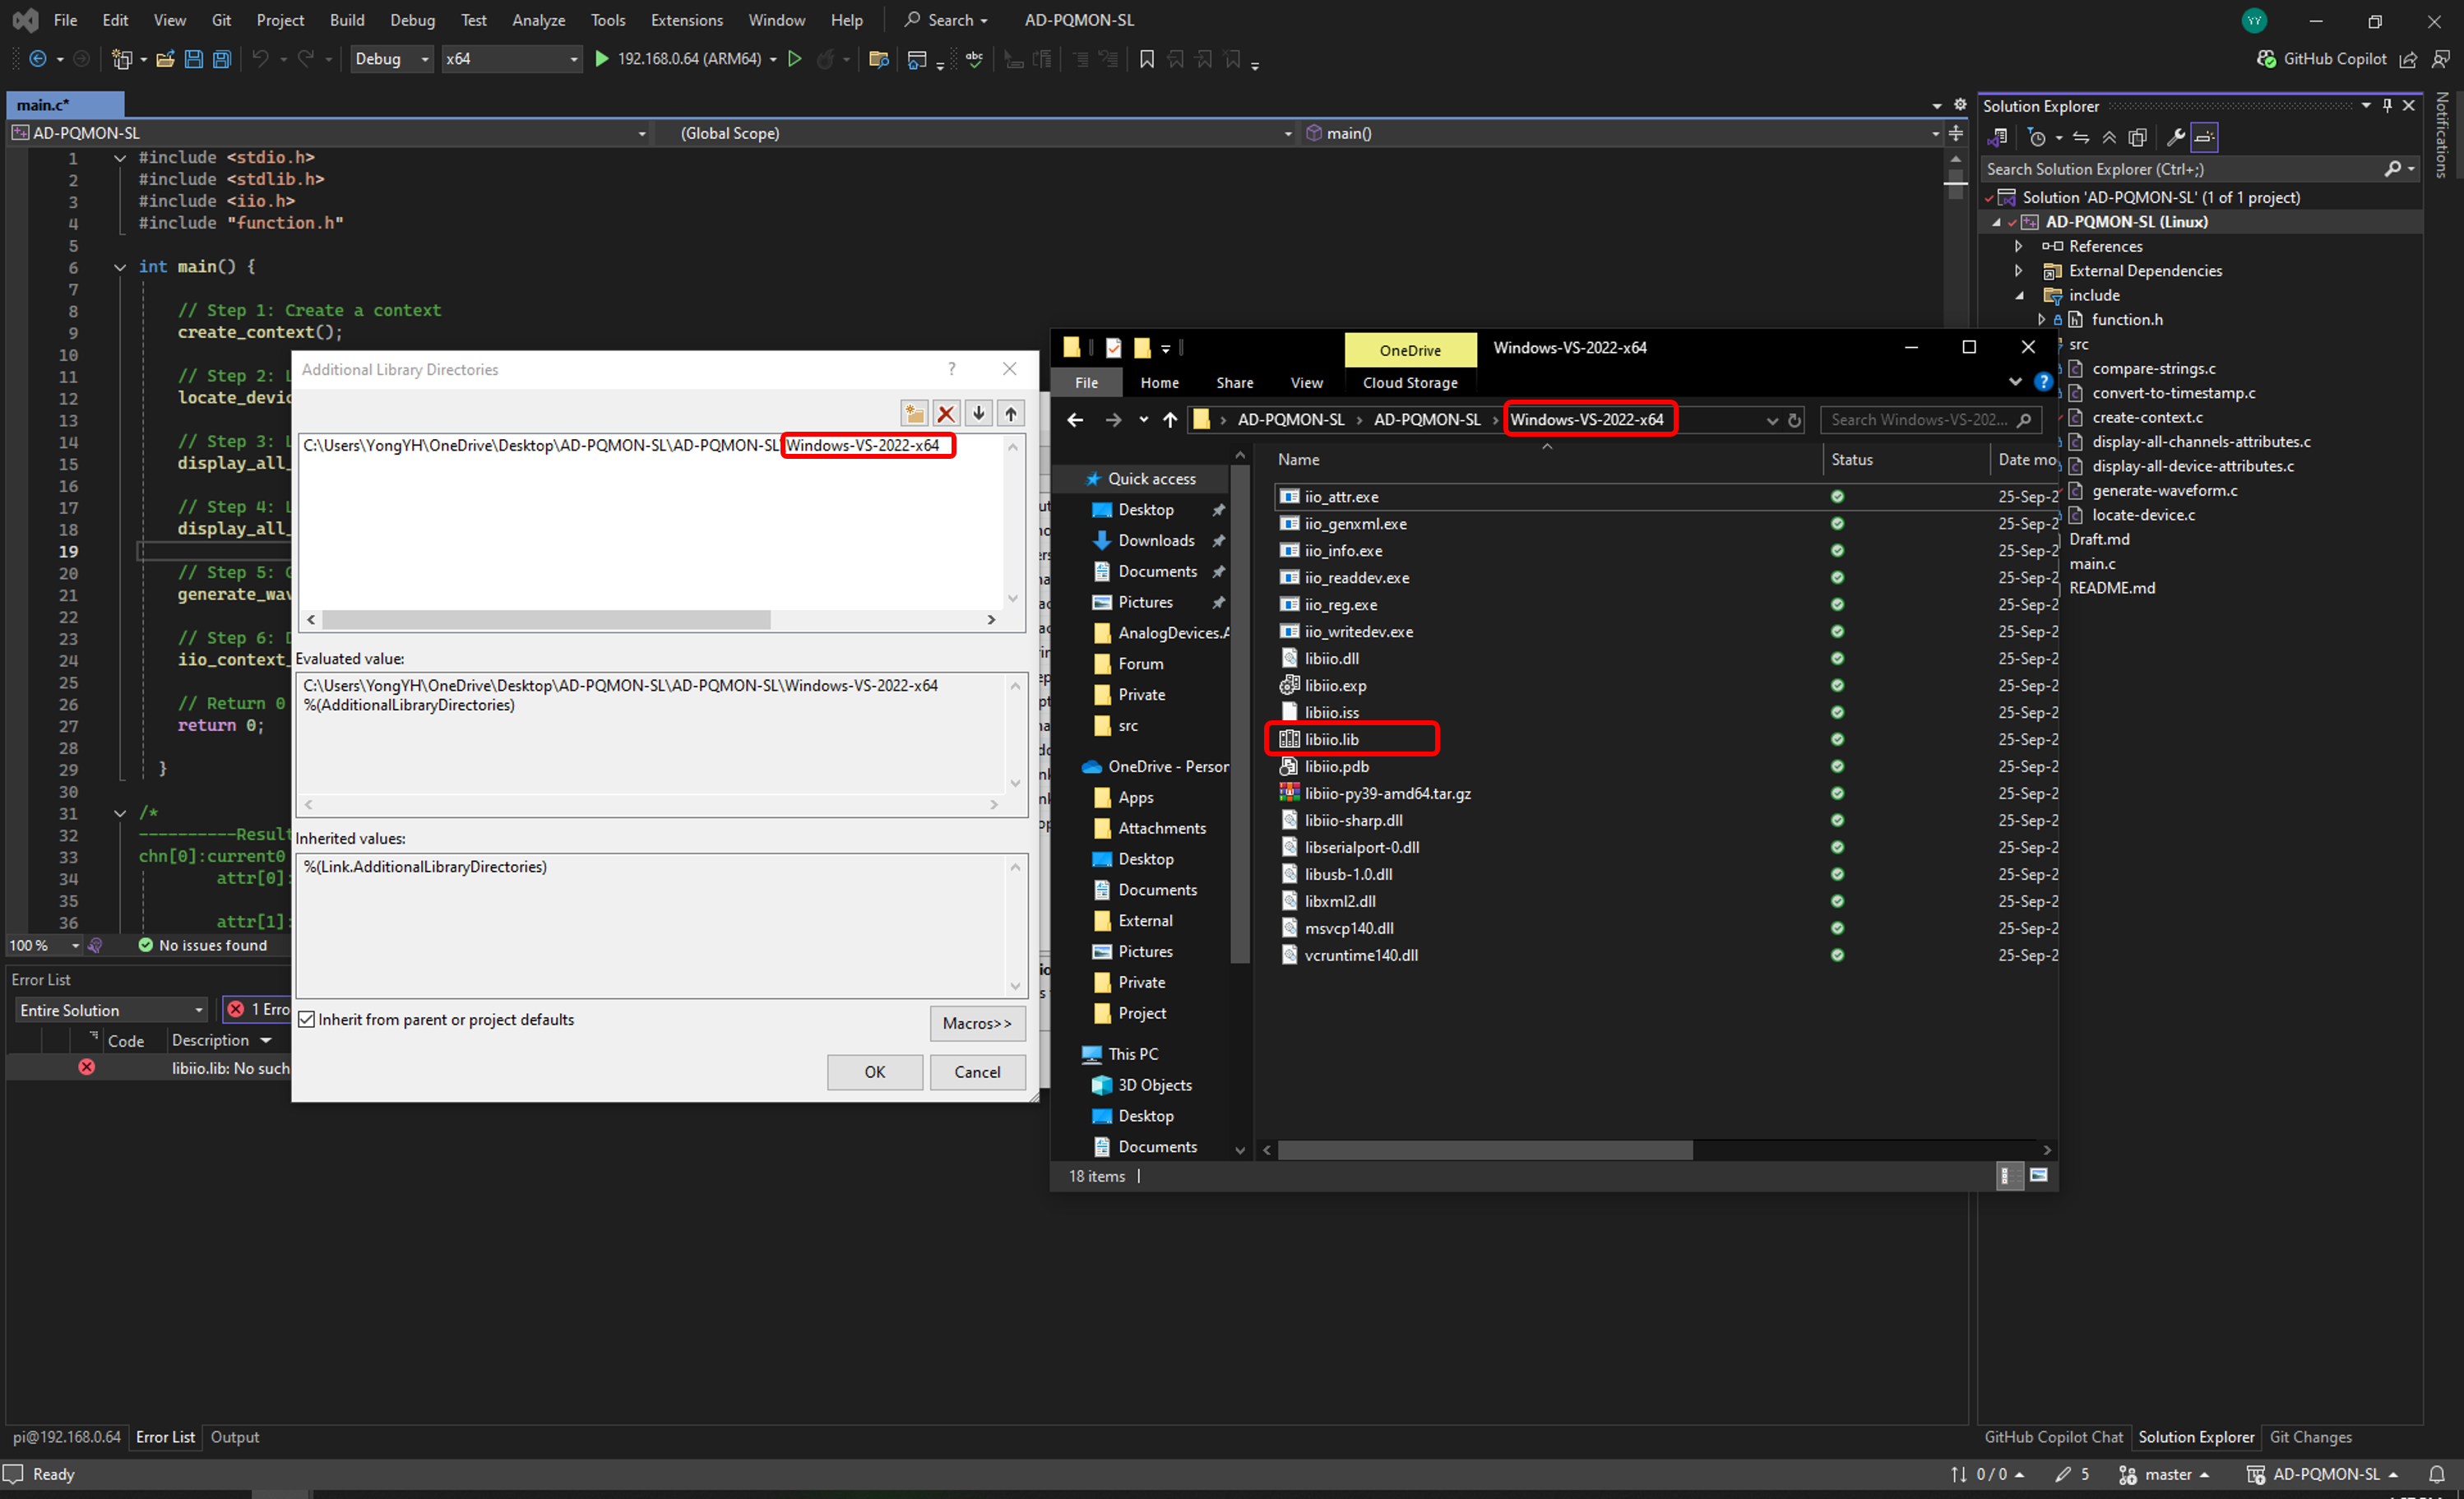Click the Show All Files icon in Solution Explorer

click(2138, 137)
